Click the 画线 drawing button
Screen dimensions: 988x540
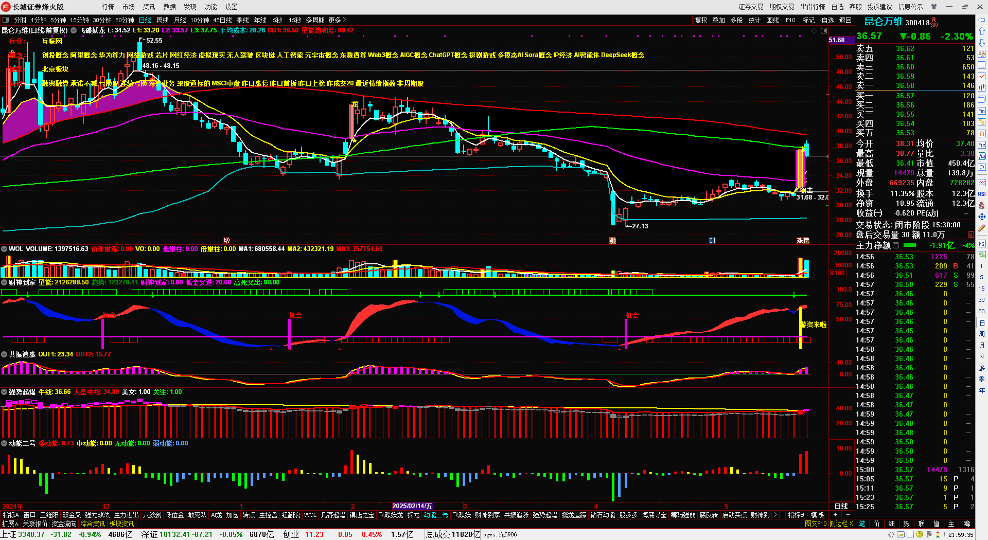pos(772,20)
